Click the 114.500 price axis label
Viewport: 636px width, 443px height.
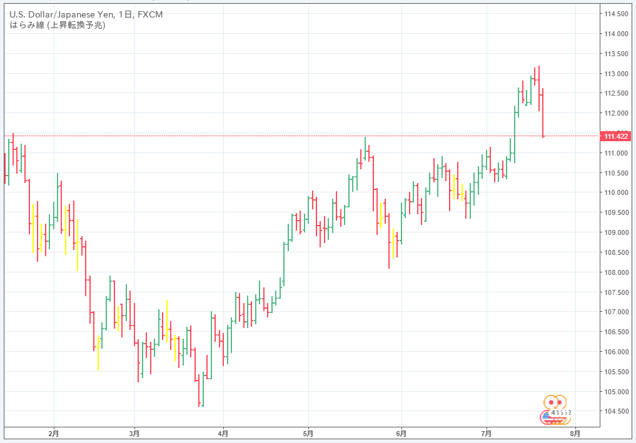coord(616,14)
